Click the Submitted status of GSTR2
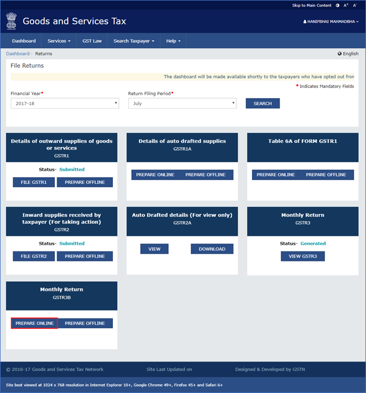366x393 pixels. pyautogui.click(x=72, y=243)
